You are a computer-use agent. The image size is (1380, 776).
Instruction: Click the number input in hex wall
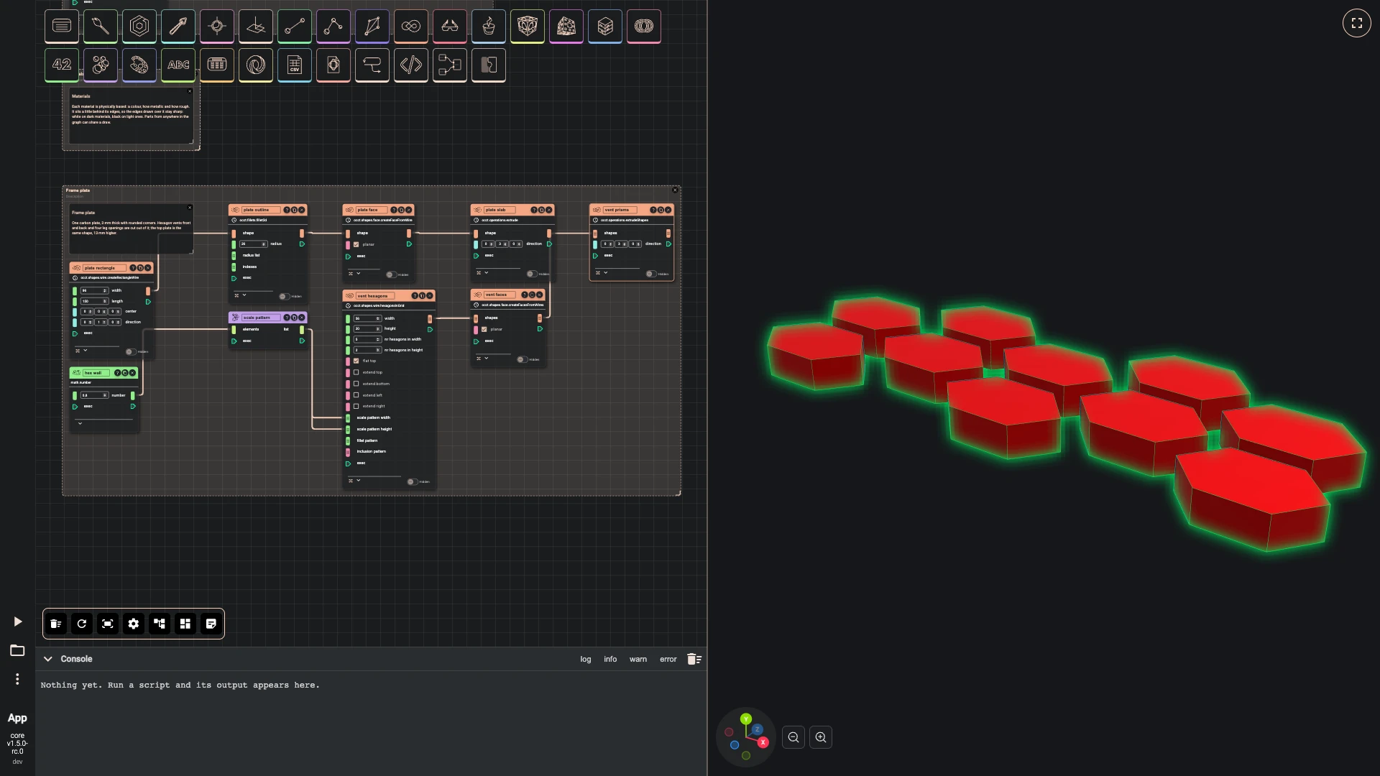click(x=93, y=395)
